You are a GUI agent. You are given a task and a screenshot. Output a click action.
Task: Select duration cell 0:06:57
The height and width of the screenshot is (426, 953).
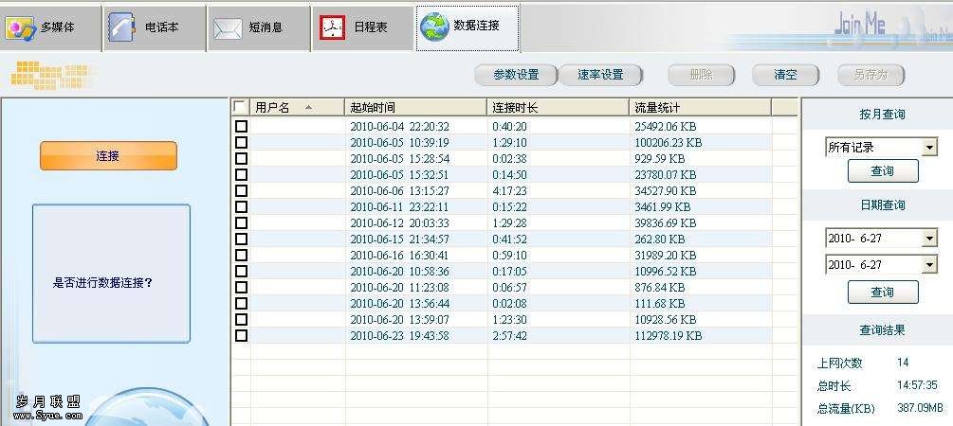tap(509, 287)
